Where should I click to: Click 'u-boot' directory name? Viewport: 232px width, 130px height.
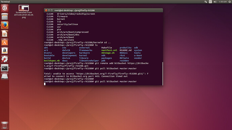tap(138, 55)
